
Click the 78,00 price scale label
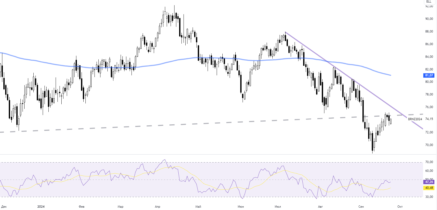tap(429, 94)
